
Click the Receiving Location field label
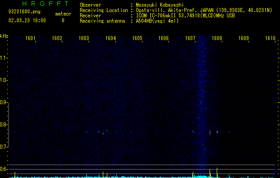point(104,10)
